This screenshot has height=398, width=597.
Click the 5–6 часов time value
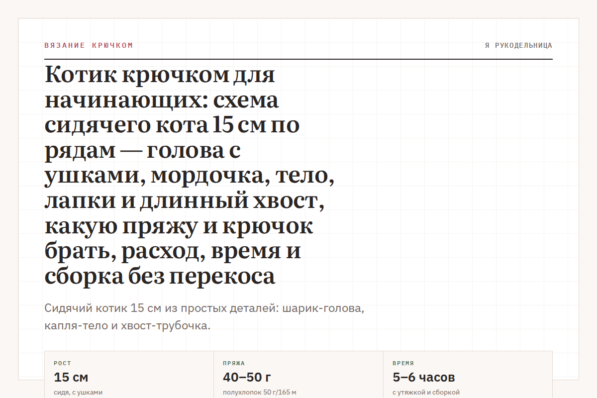423,377
